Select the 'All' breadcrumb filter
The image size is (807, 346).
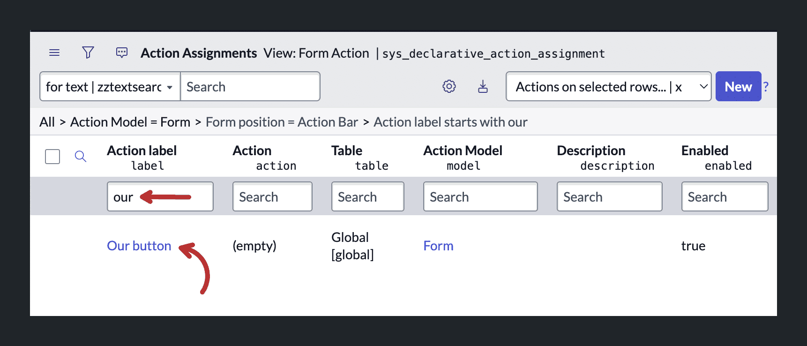[47, 122]
